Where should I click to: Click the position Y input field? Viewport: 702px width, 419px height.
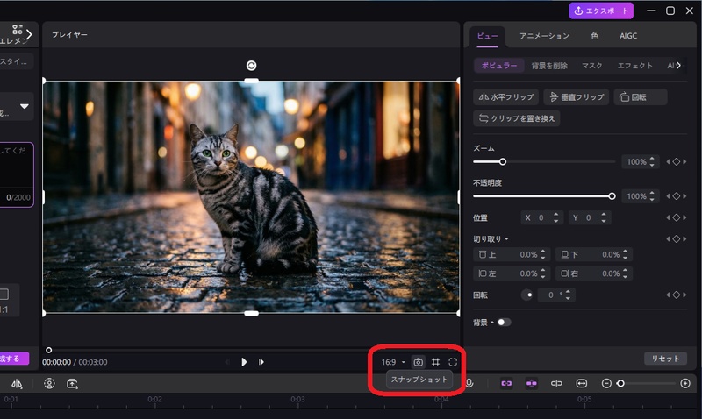pyautogui.click(x=589, y=217)
